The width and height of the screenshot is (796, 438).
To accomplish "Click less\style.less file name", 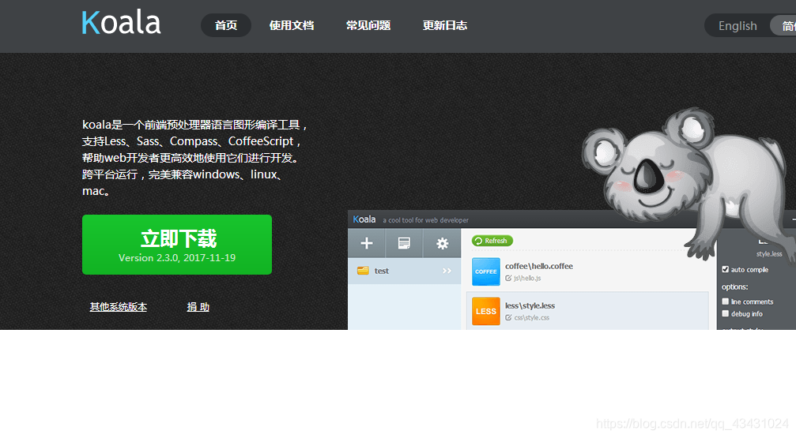I will coord(530,305).
